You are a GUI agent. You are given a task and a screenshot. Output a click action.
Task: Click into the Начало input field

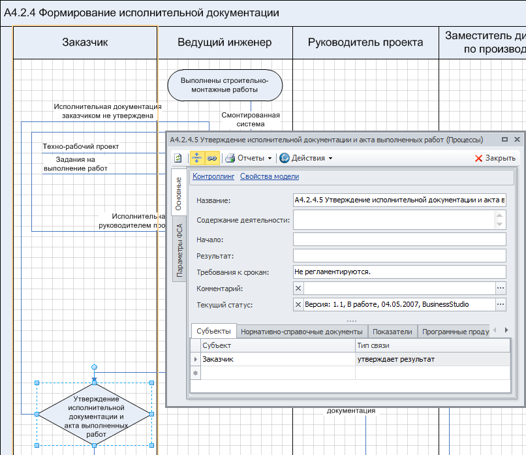(x=399, y=240)
